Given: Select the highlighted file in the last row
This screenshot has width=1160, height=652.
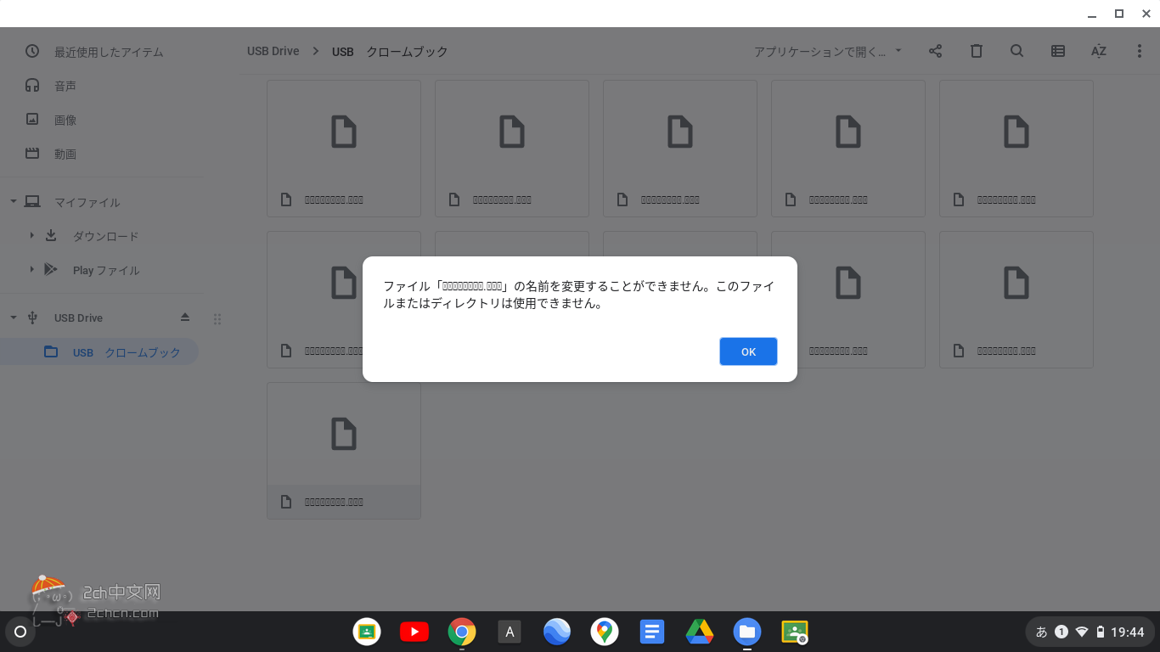Looking at the screenshot, I should point(344,451).
